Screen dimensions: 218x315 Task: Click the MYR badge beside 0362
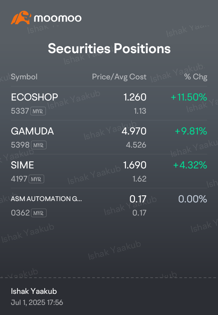point(39,213)
